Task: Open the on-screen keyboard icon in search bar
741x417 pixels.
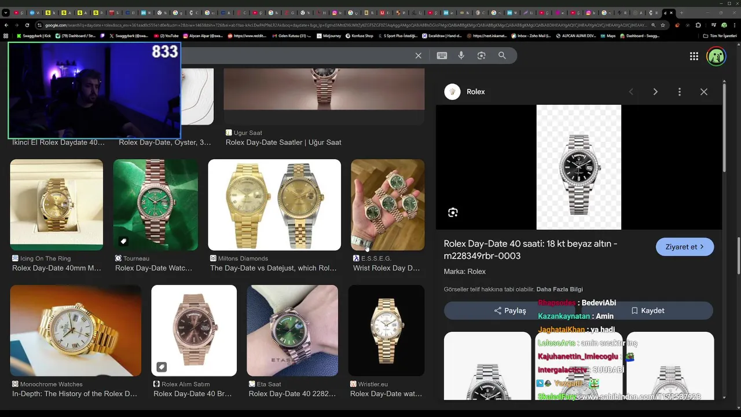Action: tap(442, 56)
